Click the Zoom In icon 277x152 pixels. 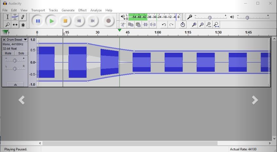point(194,25)
